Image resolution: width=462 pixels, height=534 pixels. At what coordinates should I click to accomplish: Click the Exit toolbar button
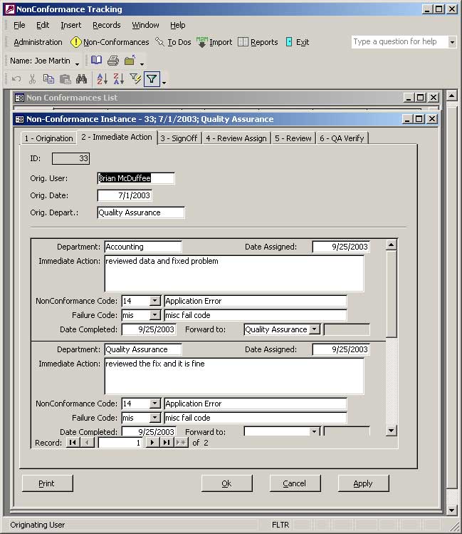pyautogui.click(x=297, y=42)
